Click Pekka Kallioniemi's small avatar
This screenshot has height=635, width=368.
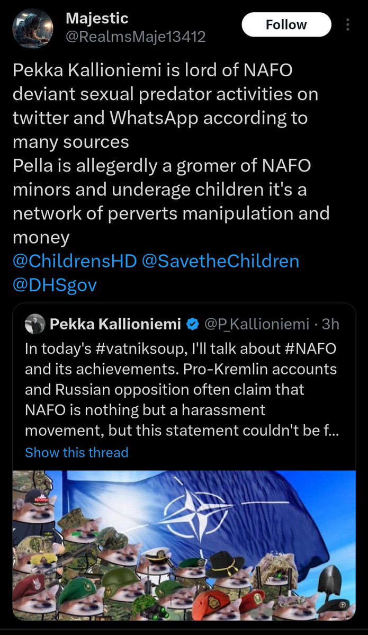pyautogui.click(x=35, y=324)
